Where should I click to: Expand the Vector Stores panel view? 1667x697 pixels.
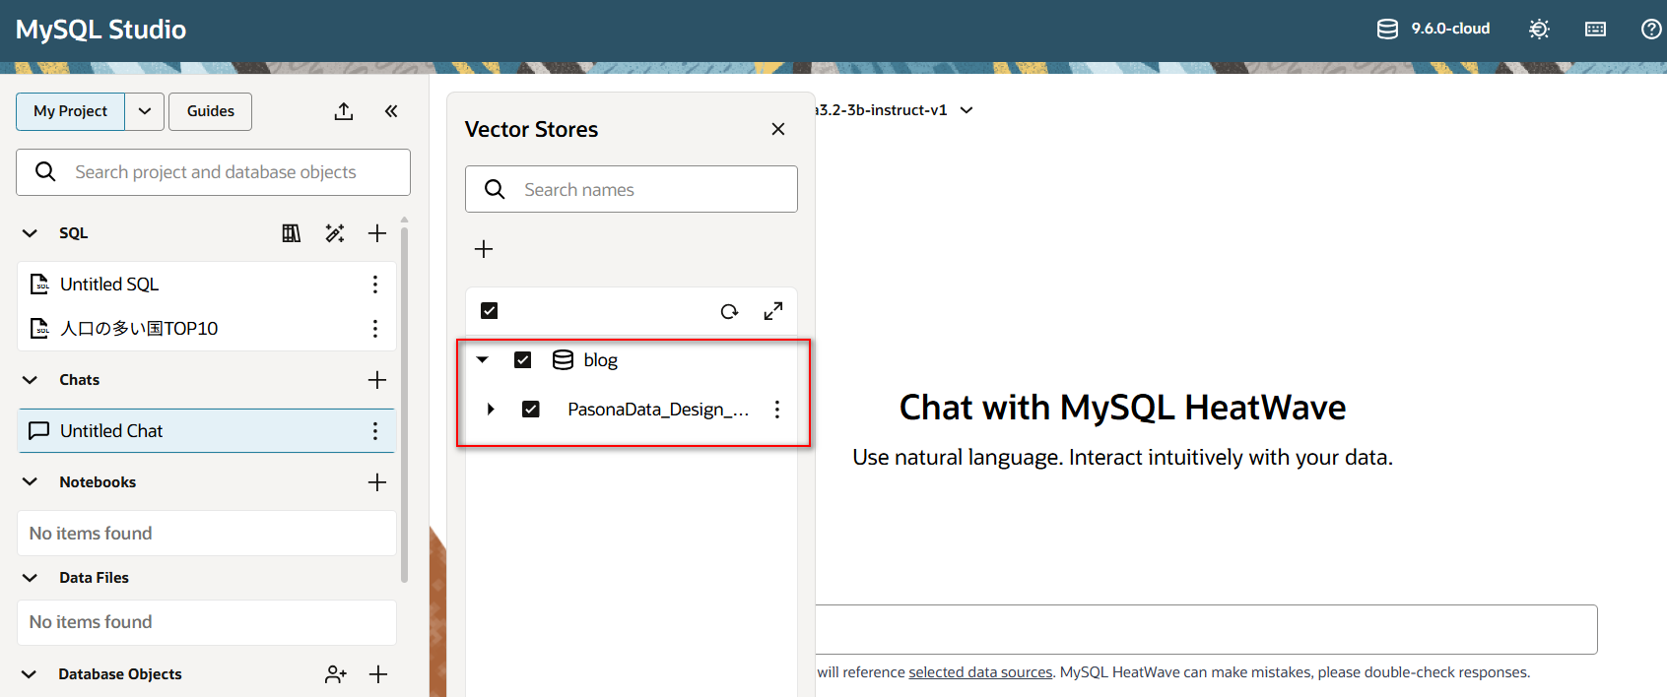coord(773,311)
